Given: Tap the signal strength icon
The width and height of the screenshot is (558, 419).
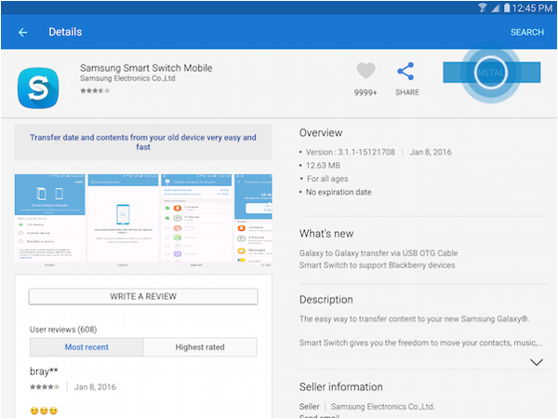Looking at the screenshot, I should click(496, 7).
